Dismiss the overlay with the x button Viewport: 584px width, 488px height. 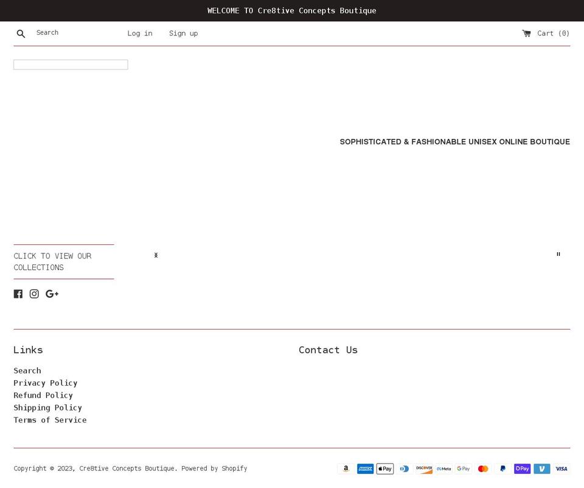(156, 255)
